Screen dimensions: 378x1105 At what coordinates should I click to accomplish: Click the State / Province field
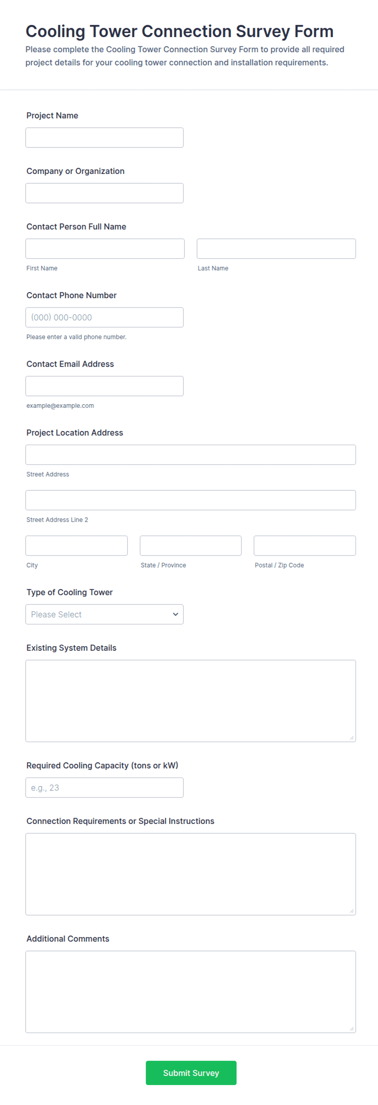coord(191,546)
